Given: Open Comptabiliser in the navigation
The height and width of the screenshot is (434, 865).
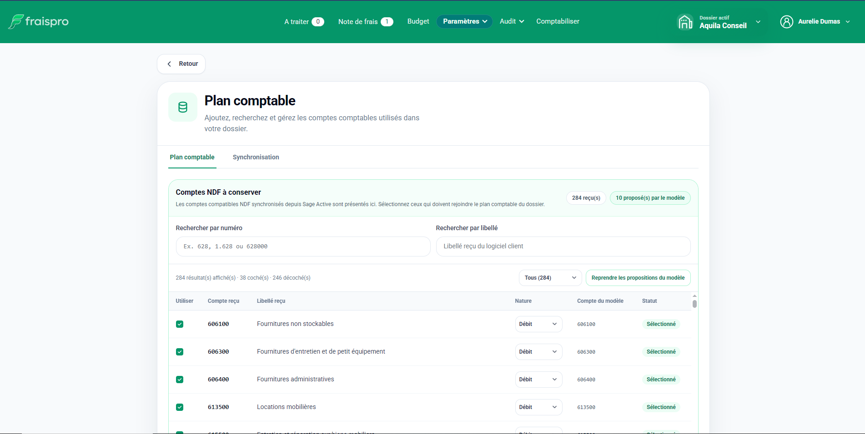Looking at the screenshot, I should tap(558, 21).
